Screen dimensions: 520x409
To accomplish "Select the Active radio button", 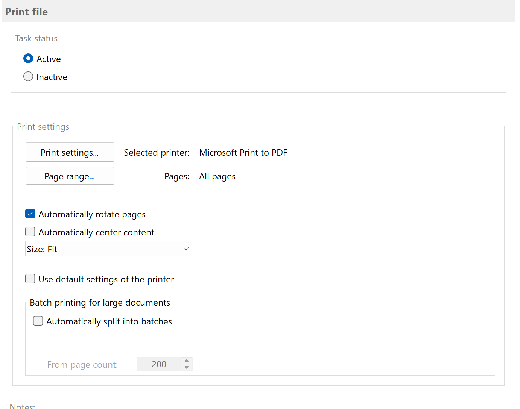I will click(28, 58).
